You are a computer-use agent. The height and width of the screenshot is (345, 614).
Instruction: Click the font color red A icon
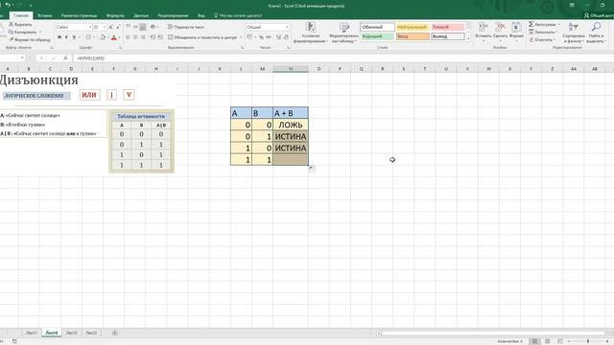(114, 37)
